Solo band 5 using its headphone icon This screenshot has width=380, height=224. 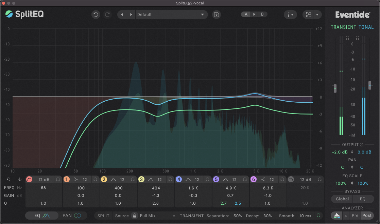(x=245, y=179)
